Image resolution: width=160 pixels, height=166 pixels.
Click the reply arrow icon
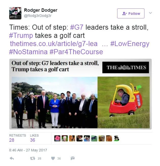point(12,158)
